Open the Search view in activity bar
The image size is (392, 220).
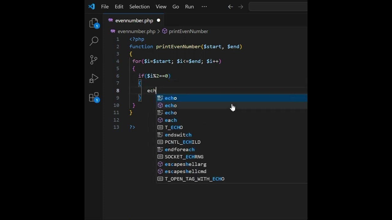94,41
